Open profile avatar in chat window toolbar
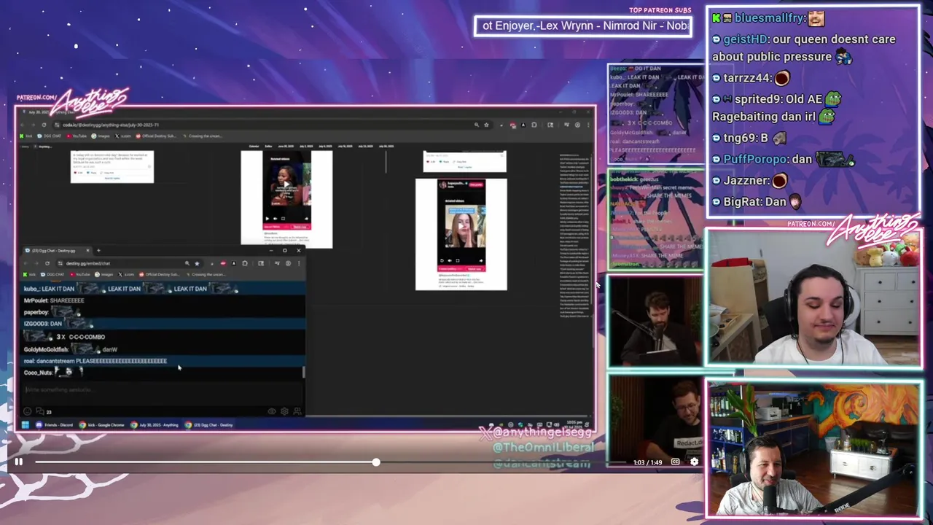Image resolution: width=933 pixels, height=525 pixels. (x=288, y=263)
